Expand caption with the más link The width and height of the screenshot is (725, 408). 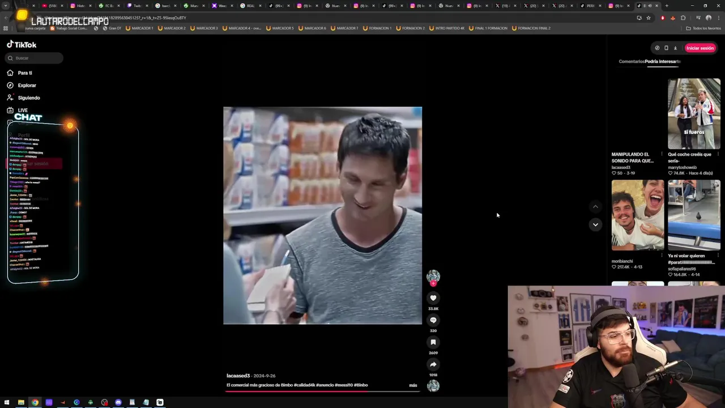click(x=413, y=385)
